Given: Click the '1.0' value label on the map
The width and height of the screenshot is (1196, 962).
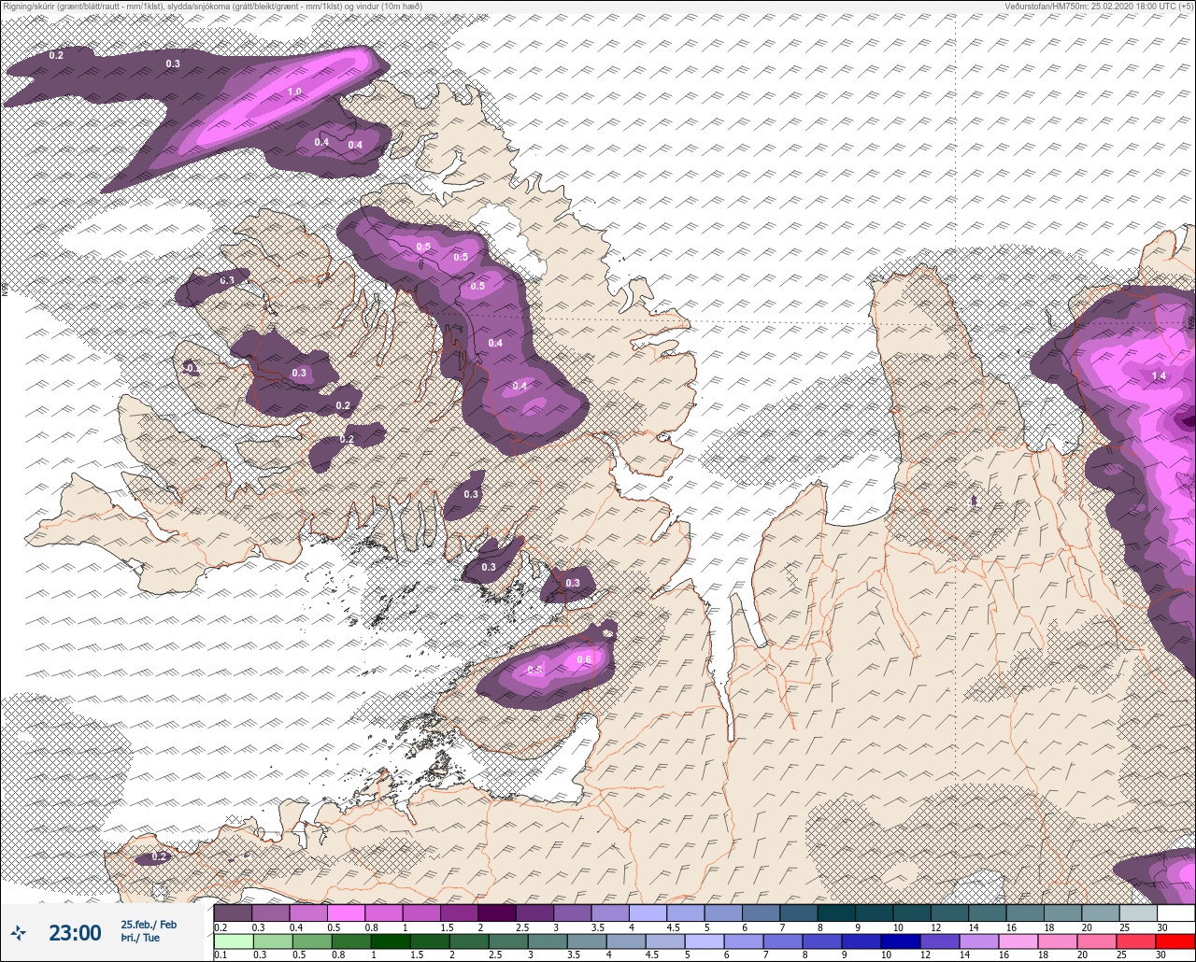Looking at the screenshot, I should pos(294,92).
